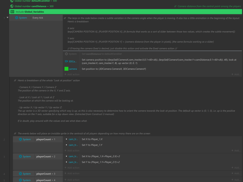Click cam_tracker icon for Set Y to (Player_1.Y+Player_2.Y)÷2
243x182 pixels.
coord(66,162)
